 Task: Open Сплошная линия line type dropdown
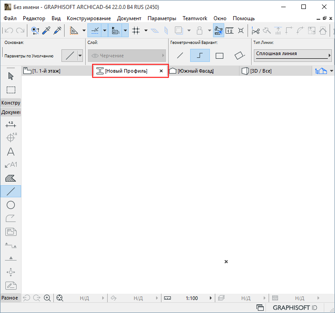[292, 55]
